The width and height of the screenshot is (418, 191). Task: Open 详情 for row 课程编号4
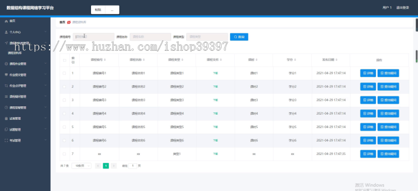click(x=368, y=113)
